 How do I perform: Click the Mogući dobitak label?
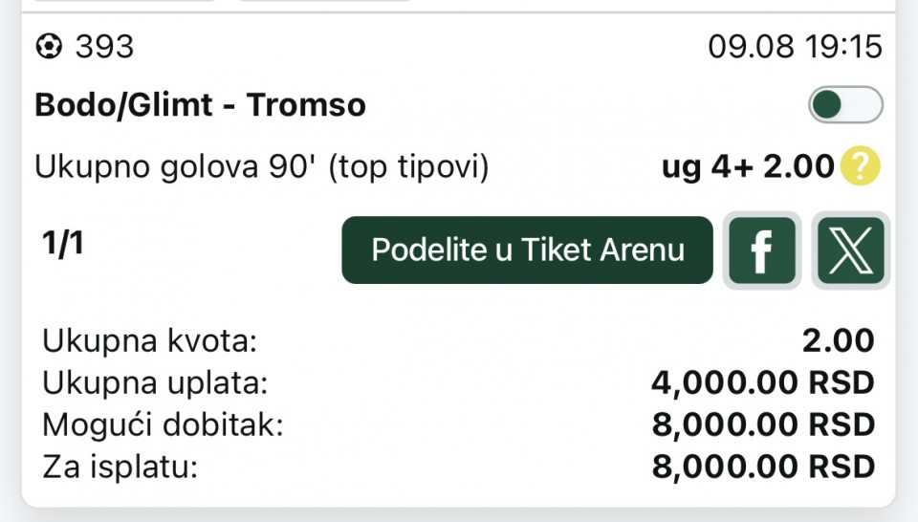coord(163,424)
